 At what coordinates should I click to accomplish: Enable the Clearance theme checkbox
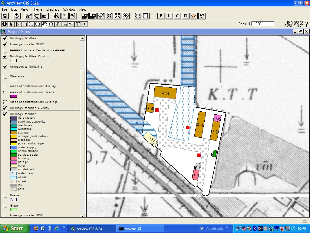pyautogui.click(x=5, y=77)
